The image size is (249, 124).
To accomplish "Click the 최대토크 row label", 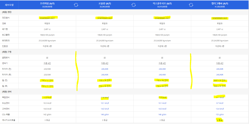I will [x=6, y=41].
